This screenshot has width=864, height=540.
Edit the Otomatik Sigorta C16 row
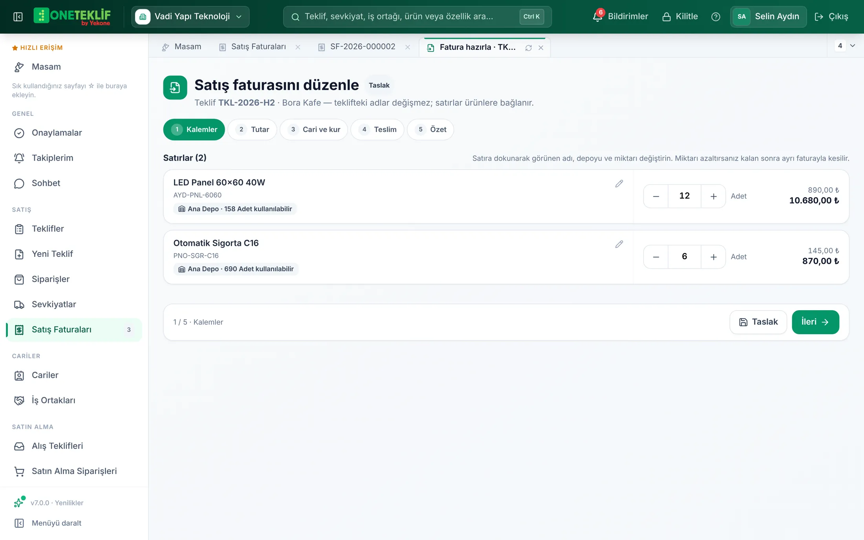pos(619,244)
